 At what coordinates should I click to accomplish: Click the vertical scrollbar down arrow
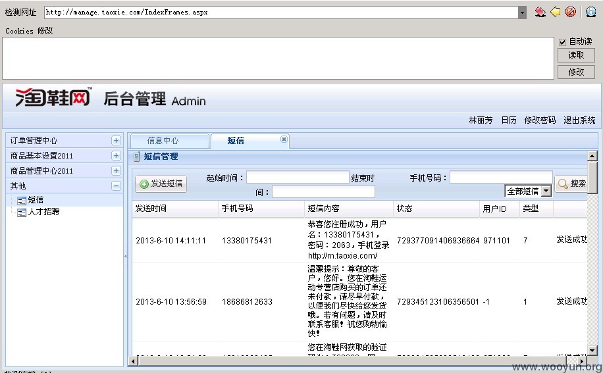[x=592, y=351]
